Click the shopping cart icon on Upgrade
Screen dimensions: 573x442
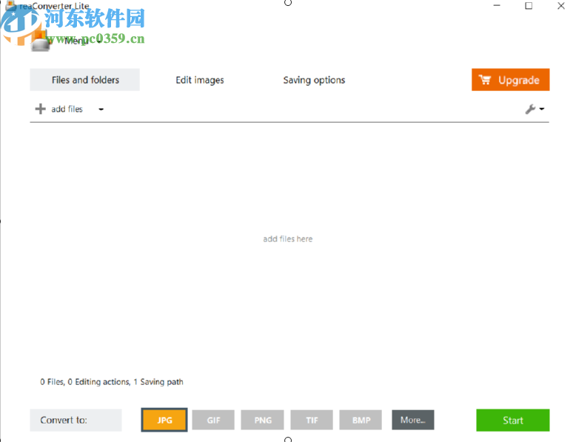tap(485, 80)
